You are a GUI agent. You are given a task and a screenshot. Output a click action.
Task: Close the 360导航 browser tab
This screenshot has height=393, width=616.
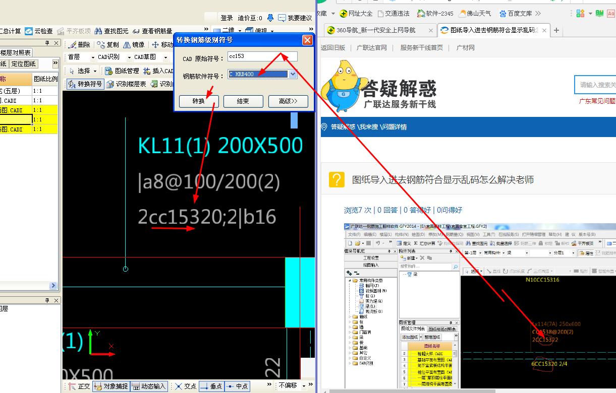point(430,30)
